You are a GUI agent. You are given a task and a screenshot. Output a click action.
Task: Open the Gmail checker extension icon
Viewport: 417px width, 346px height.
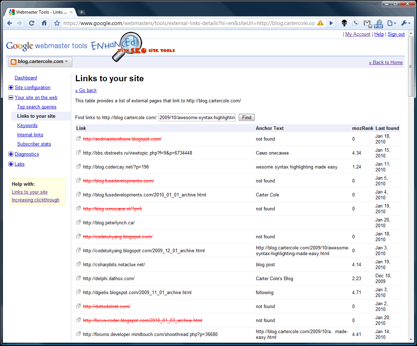click(367, 23)
